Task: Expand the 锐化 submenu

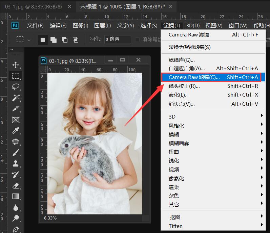Action: pos(213,160)
